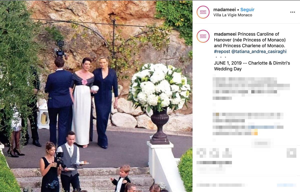Like the post with the heart icon
300x192 pixels.
coord(201,153)
